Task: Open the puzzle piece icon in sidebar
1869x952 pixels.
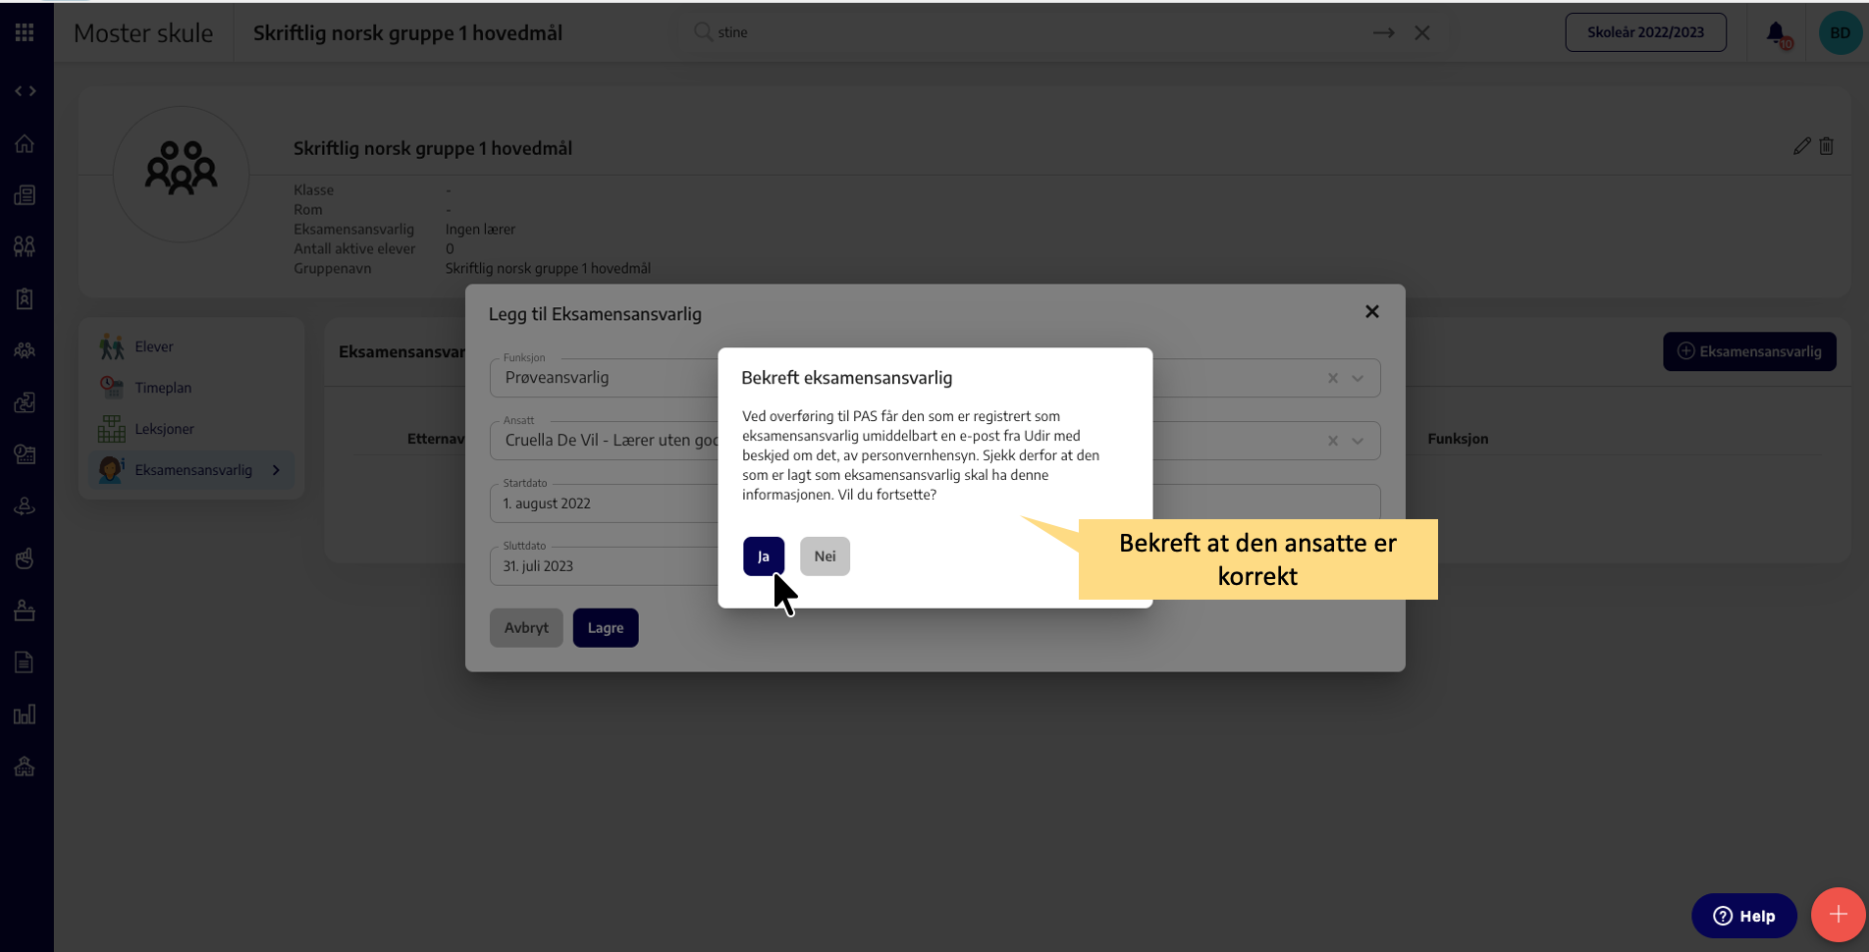Action: 25,402
